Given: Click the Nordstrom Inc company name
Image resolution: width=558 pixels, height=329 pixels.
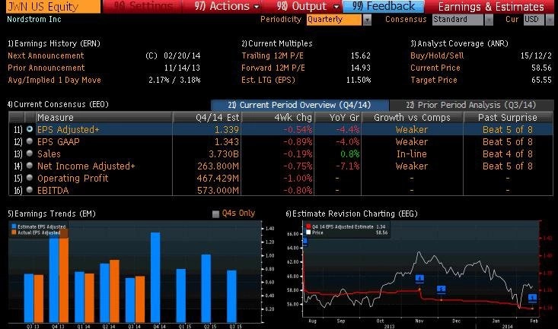Looking at the screenshot, I should (34, 19).
